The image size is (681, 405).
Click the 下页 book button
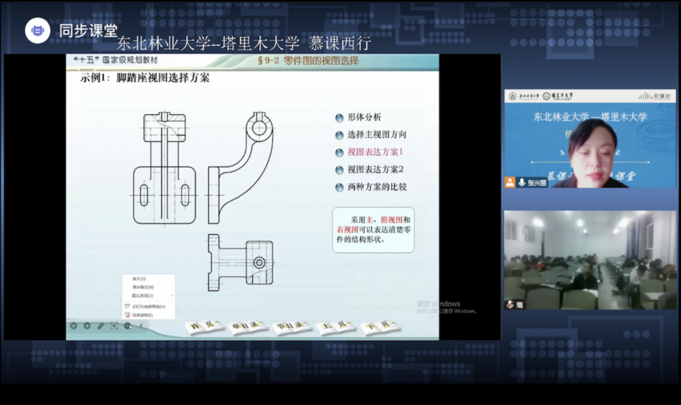[381, 327]
